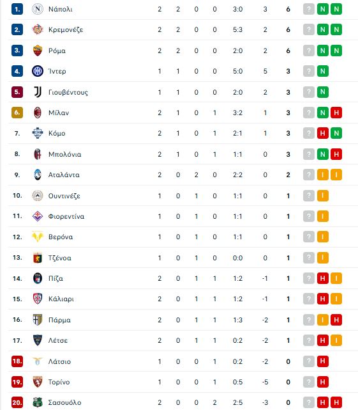Click the Napoli club crest icon
This screenshot has height=410, width=358.
37,9
